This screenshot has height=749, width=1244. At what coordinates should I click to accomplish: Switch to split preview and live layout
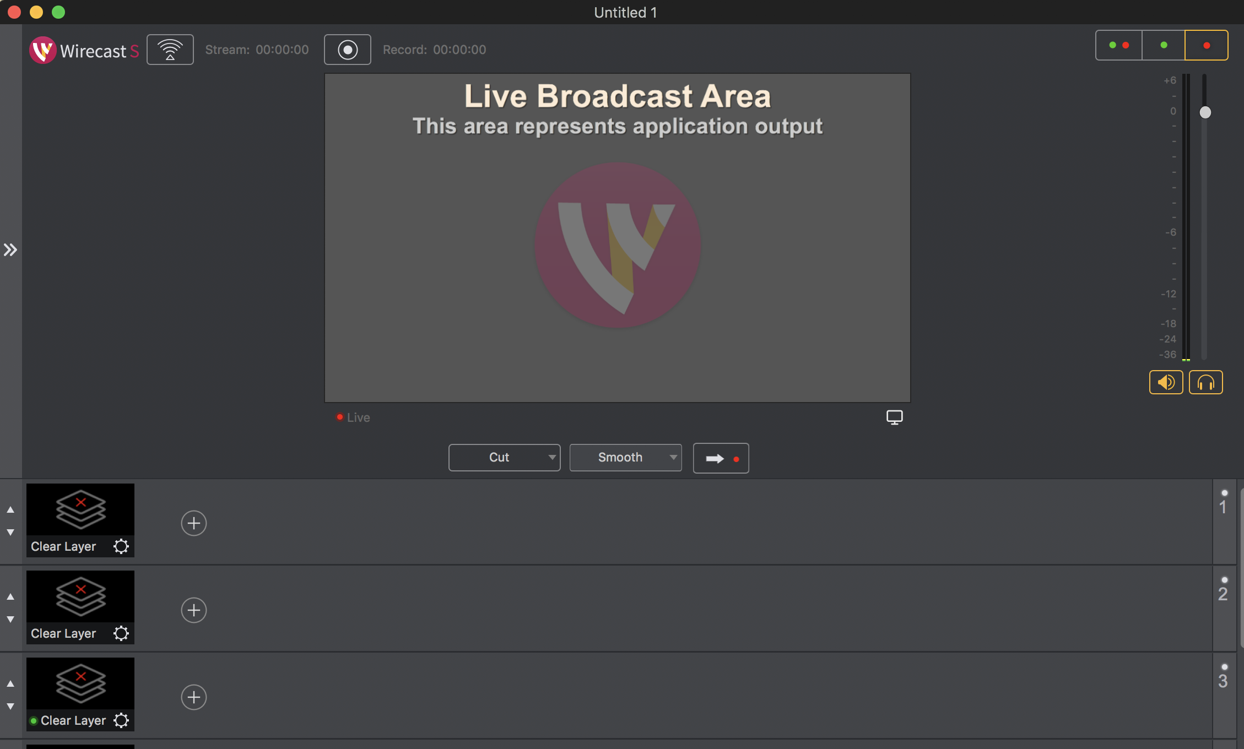(x=1118, y=45)
